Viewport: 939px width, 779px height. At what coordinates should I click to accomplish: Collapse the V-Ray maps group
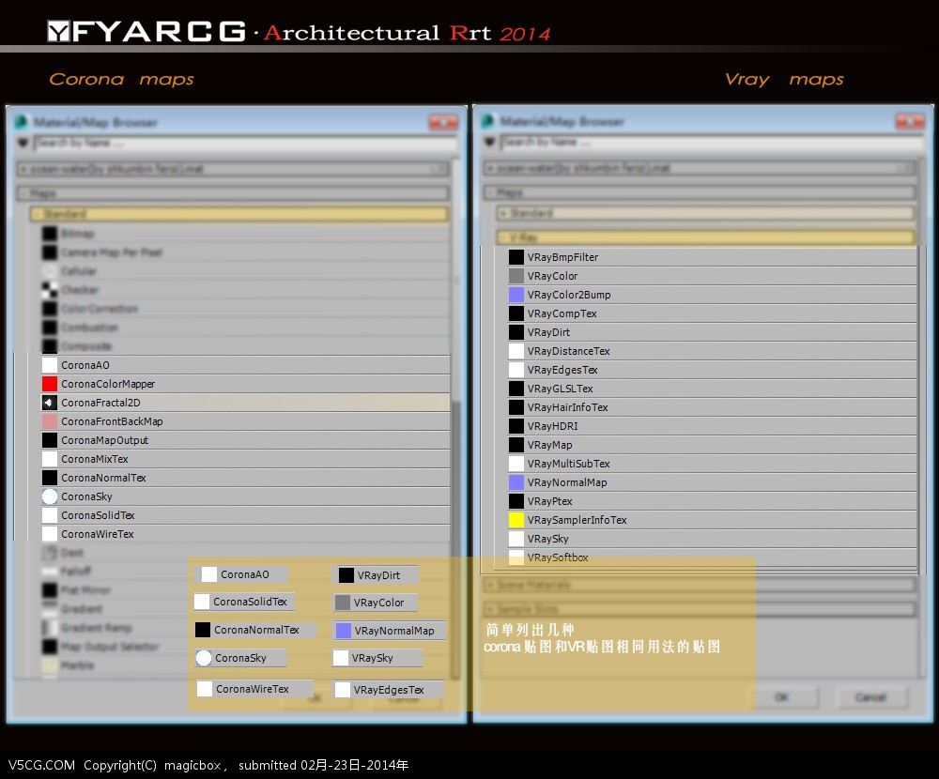point(705,237)
